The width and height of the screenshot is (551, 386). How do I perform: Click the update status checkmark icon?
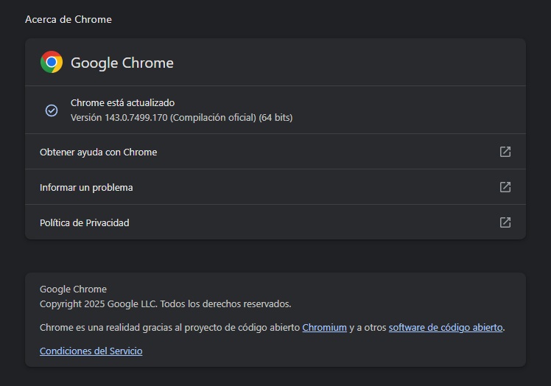point(52,110)
